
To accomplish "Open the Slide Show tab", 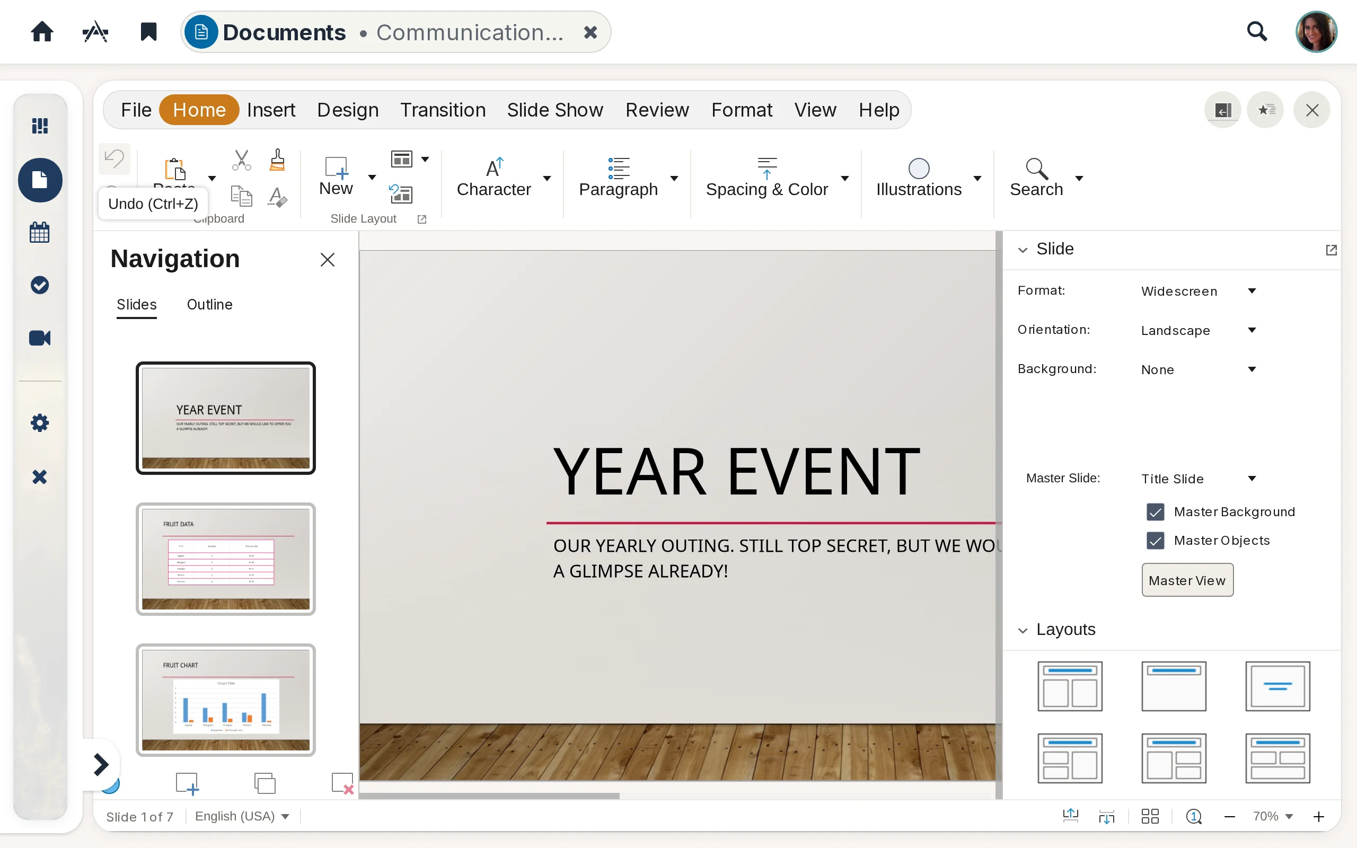I will pyautogui.click(x=554, y=110).
